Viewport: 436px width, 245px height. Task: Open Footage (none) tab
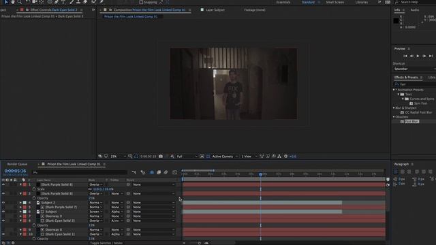coord(254,10)
